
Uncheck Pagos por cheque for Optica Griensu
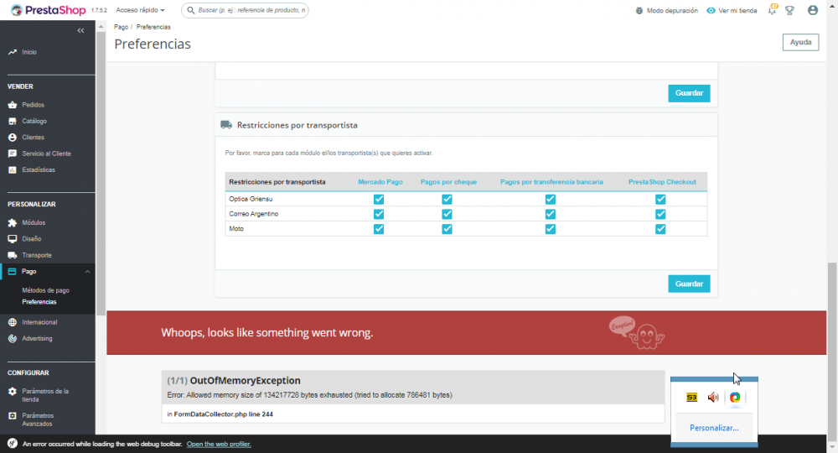click(x=447, y=199)
